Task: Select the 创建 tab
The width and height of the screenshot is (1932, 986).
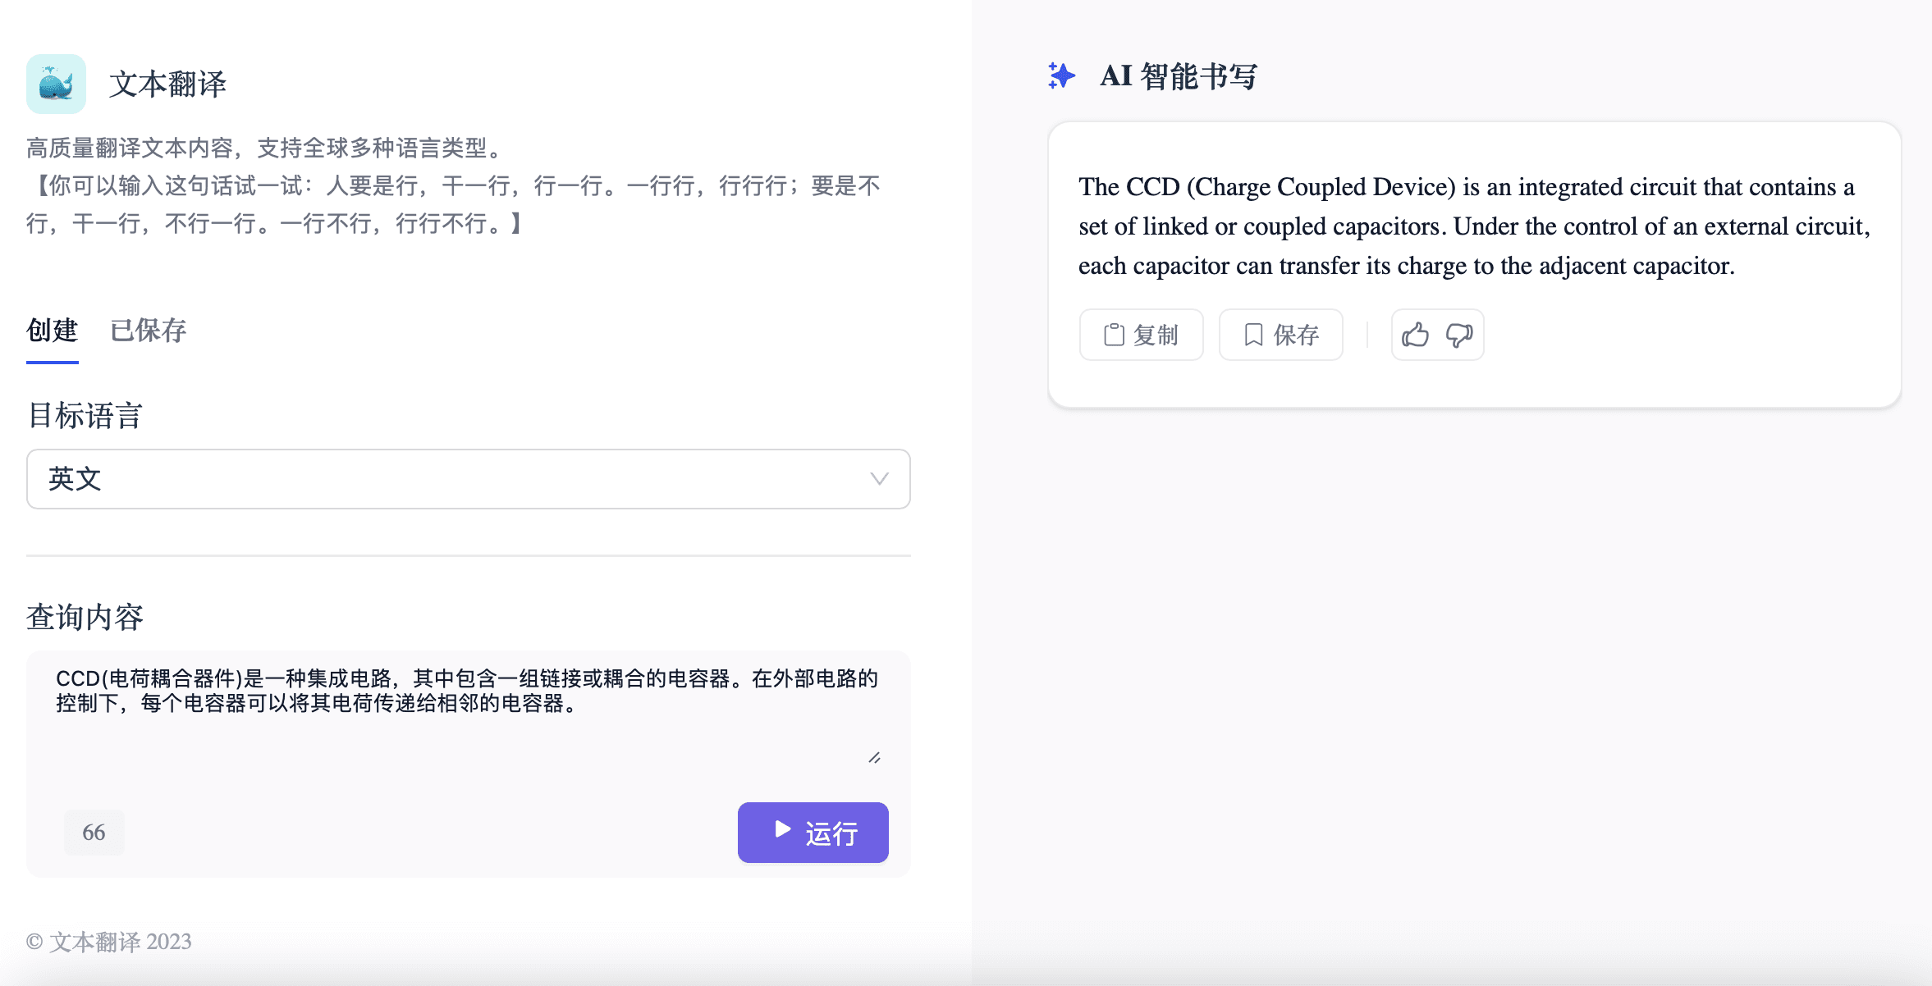Action: (52, 331)
